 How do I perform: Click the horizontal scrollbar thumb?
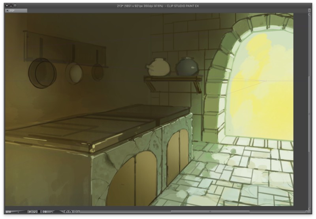coord(210,212)
